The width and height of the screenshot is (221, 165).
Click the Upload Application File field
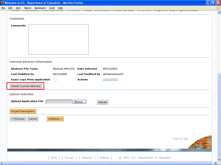59,102
